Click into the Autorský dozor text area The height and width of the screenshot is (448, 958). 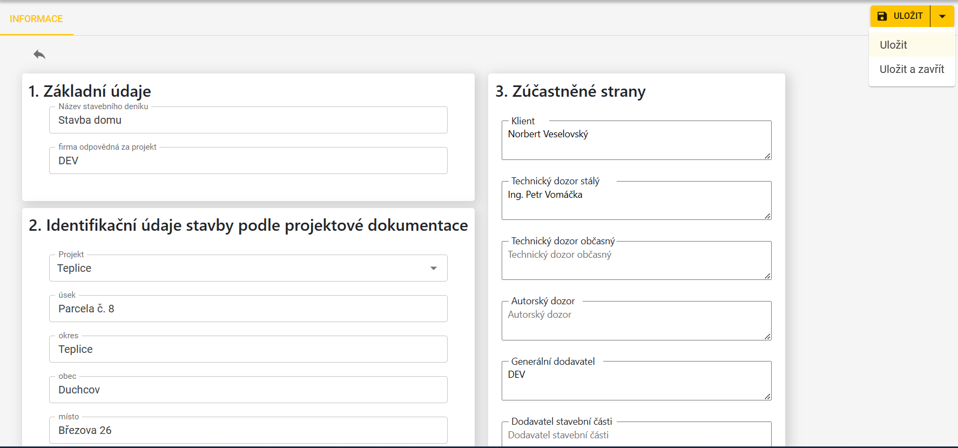(636, 321)
